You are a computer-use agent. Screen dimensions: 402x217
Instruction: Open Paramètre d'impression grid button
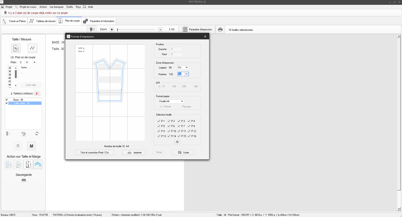click(x=185, y=30)
